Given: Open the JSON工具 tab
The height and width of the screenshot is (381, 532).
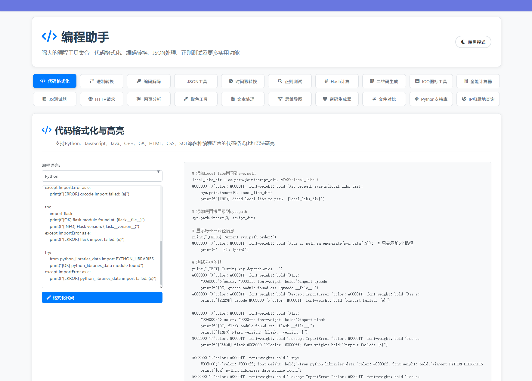Looking at the screenshot, I should coord(196,81).
